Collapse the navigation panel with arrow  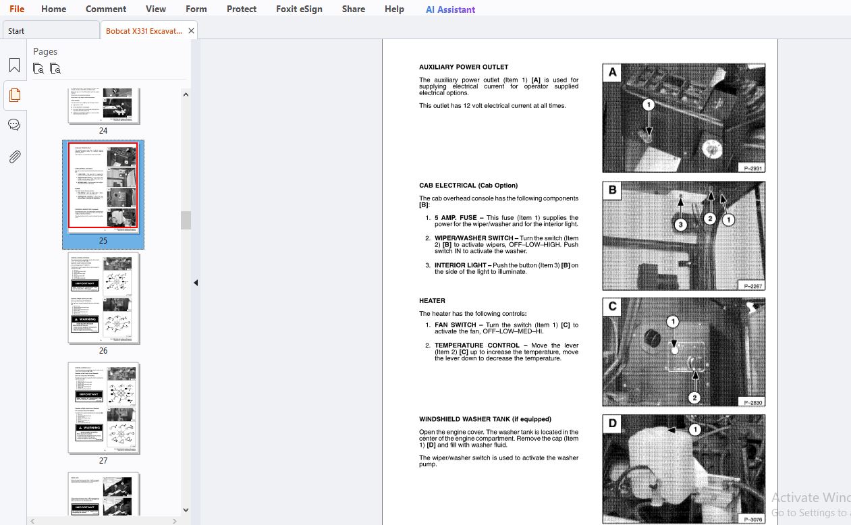[x=196, y=283]
